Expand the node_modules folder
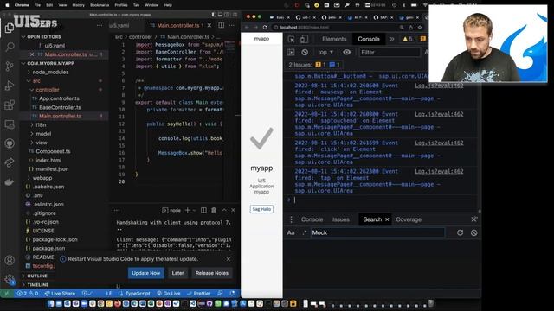 (x=50, y=72)
